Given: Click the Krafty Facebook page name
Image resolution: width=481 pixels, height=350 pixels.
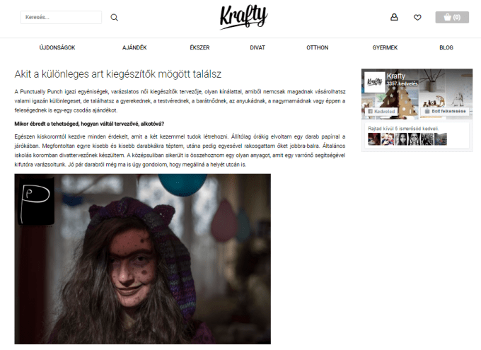Looking at the screenshot, I should pos(396,76).
